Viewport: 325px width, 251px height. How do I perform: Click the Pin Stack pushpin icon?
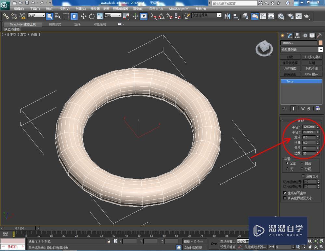pyautogui.click(x=284, y=108)
